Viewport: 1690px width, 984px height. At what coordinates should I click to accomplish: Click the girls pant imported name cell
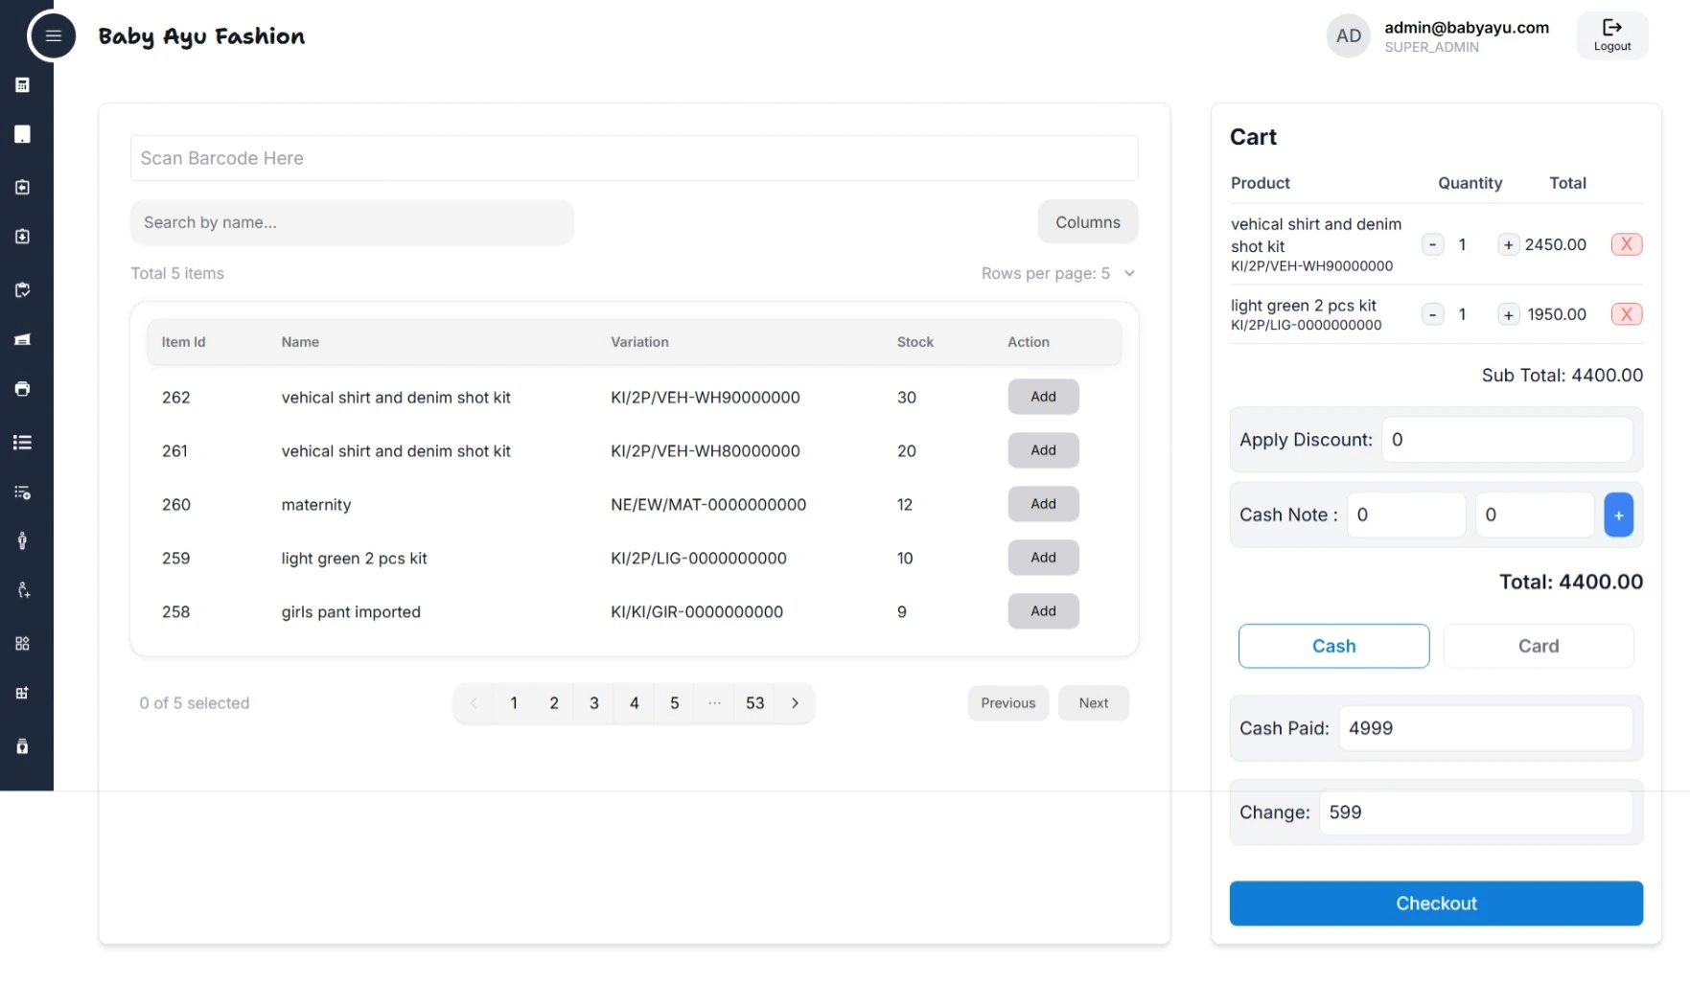[351, 612]
